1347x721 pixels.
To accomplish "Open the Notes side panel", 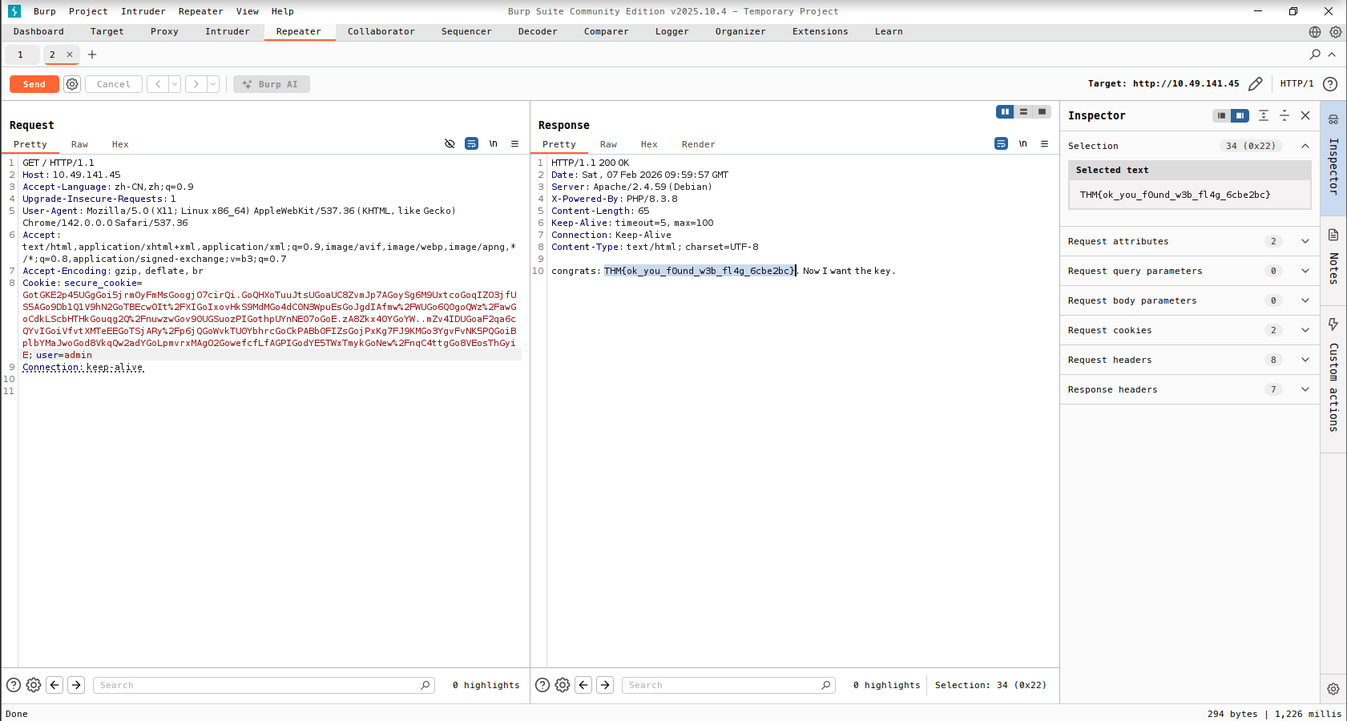I will [1333, 256].
